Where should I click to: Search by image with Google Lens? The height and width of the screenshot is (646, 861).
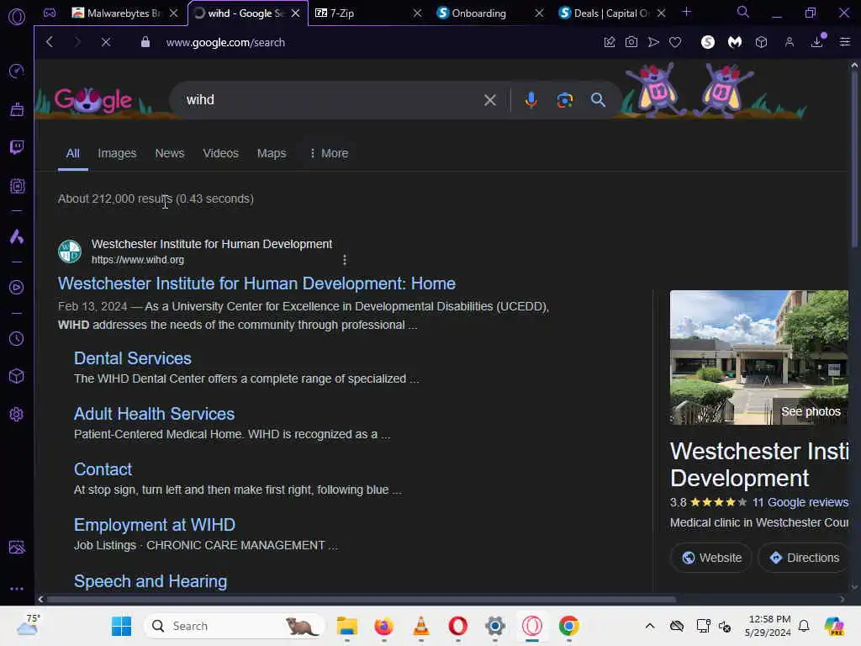564,100
